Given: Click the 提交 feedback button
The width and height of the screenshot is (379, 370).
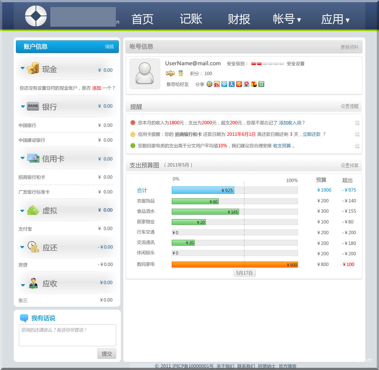Looking at the screenshot, I should coord(107,354).
